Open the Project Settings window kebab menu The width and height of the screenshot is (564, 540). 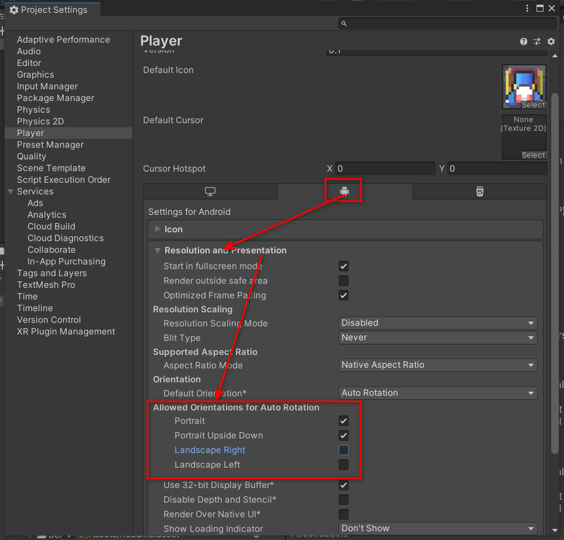(527, 8)
